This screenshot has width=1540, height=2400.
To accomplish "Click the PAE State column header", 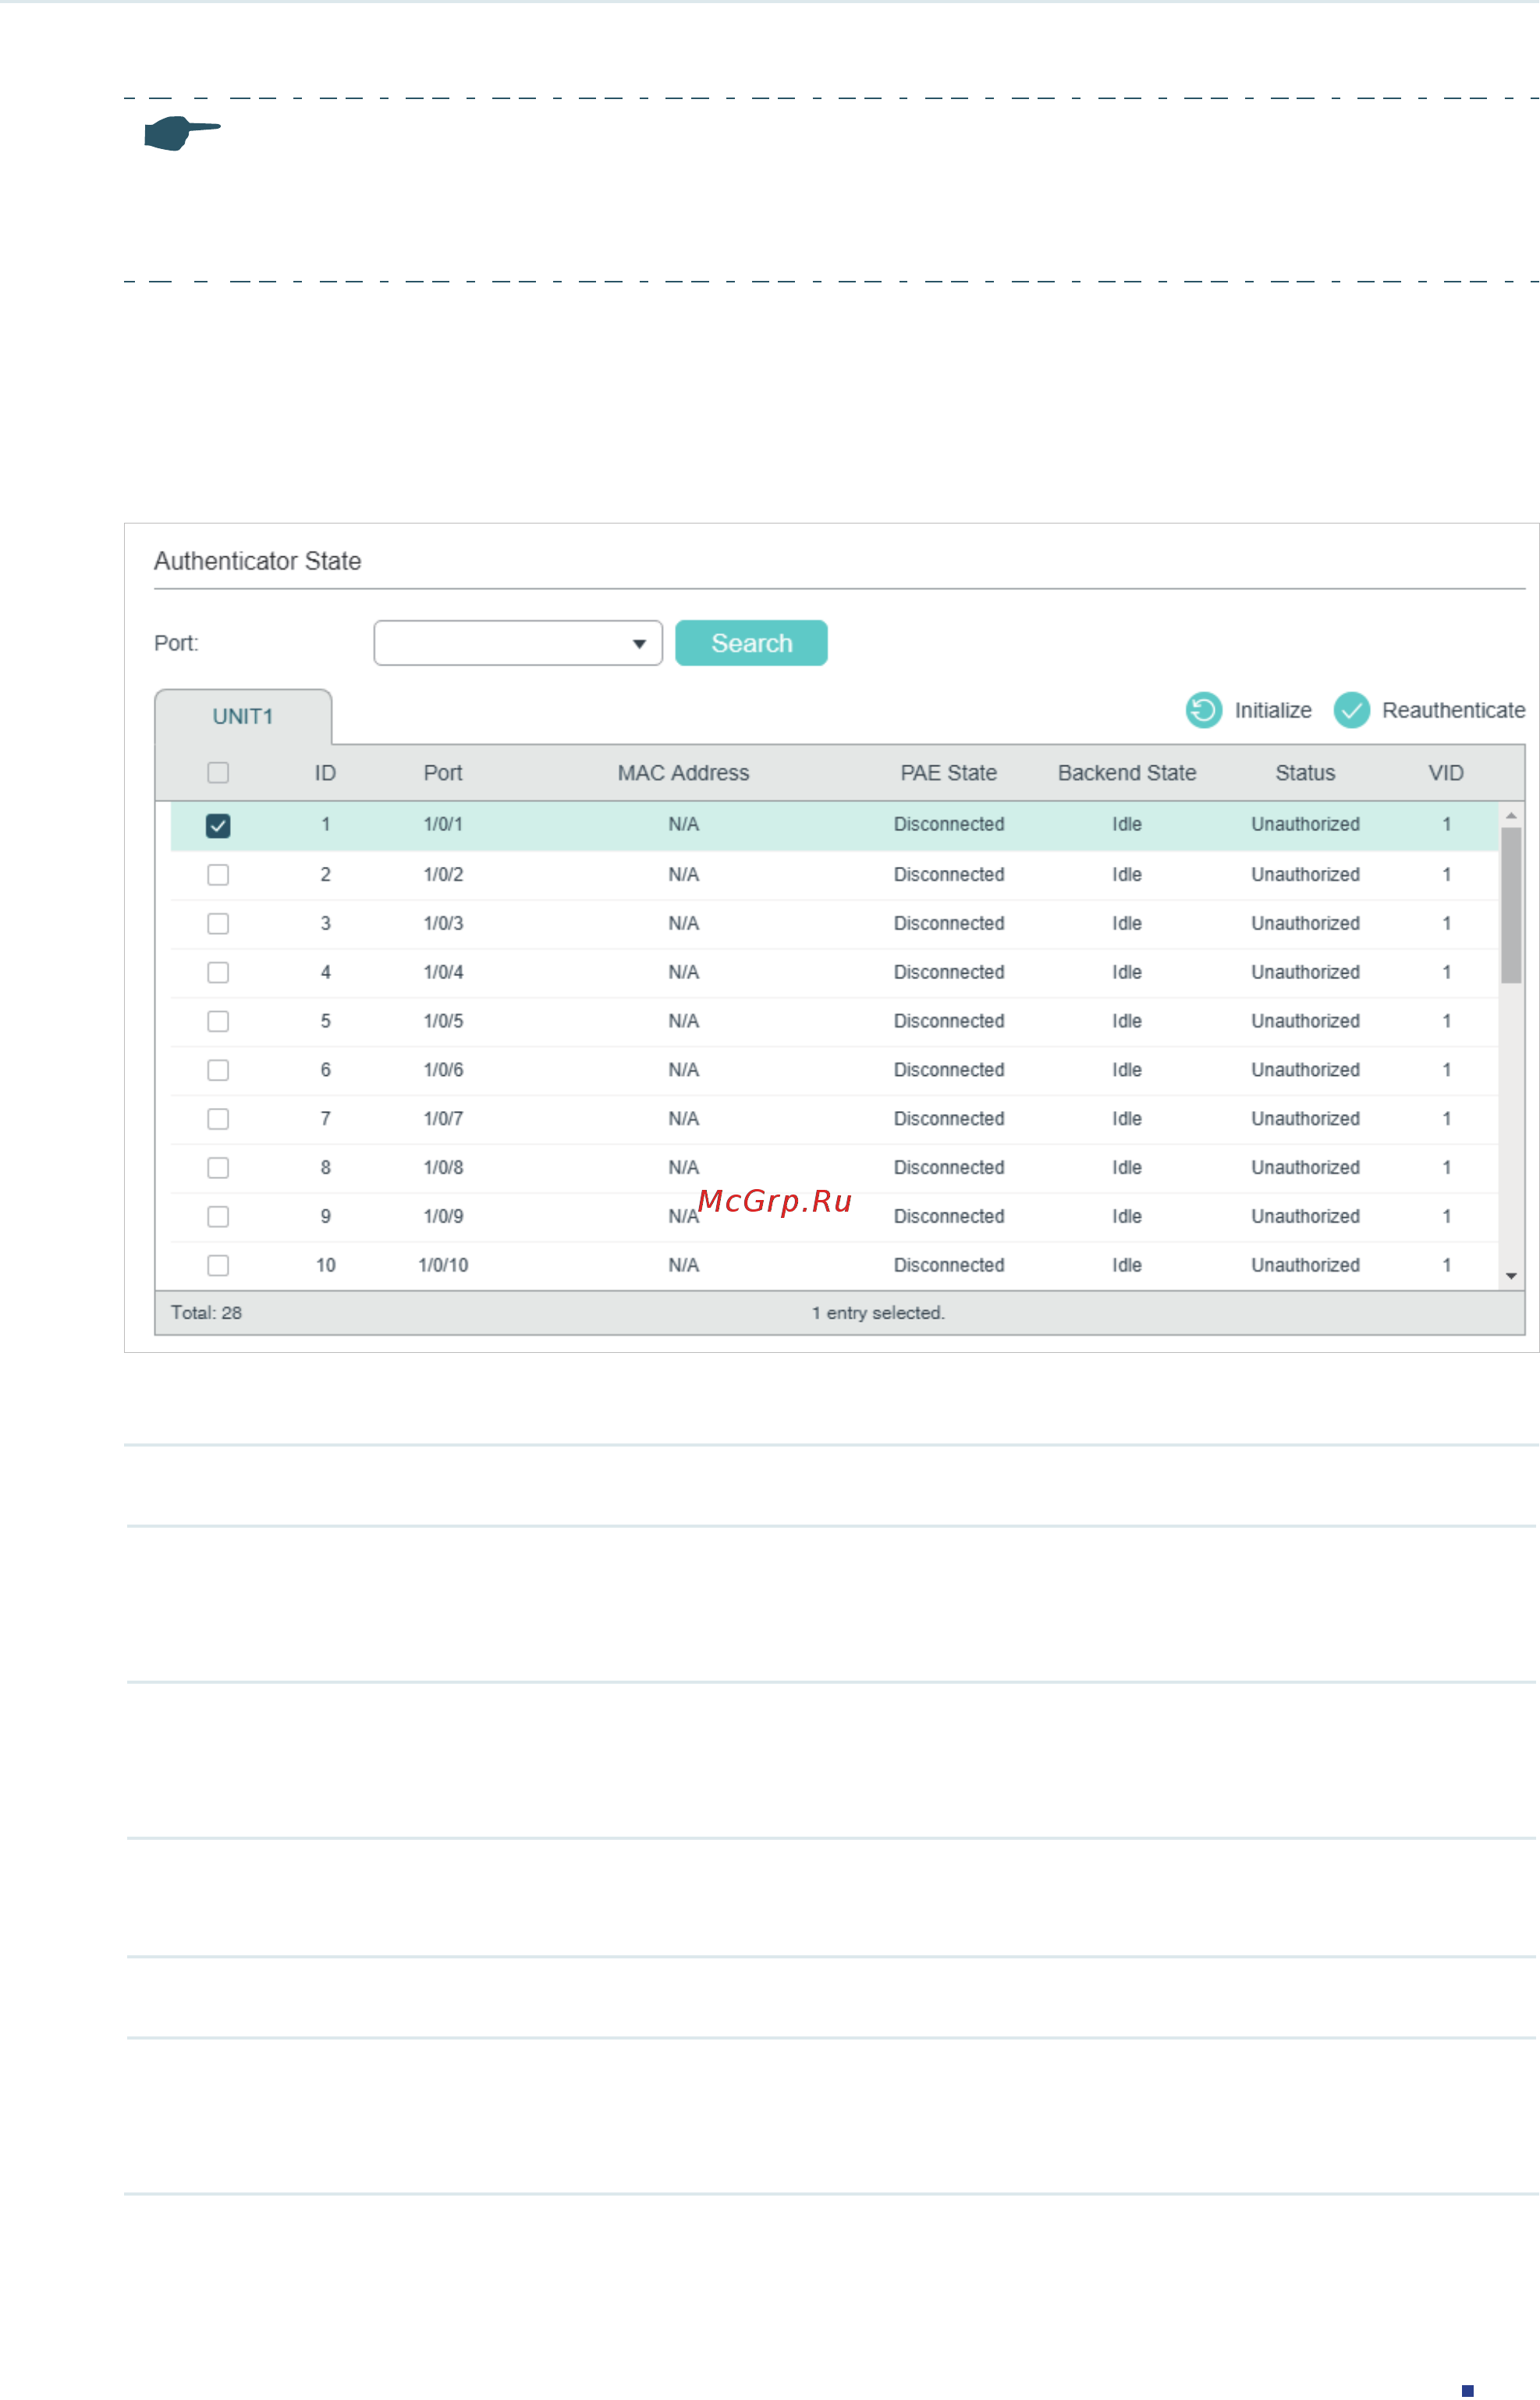I will click(x=948, y=773).
